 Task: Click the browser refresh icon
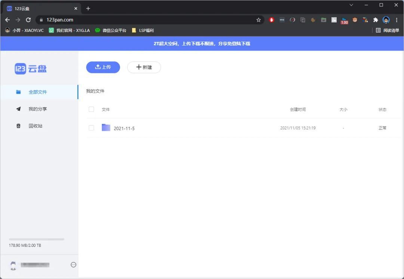click(28, 20)
